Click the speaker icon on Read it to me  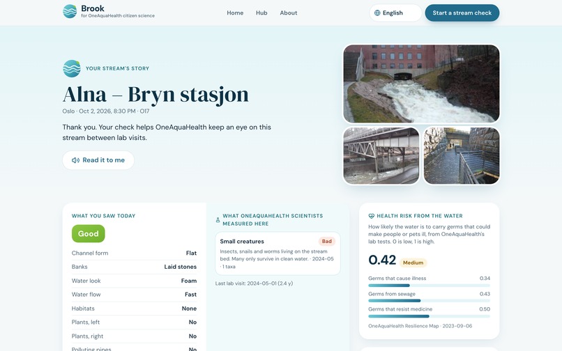(75, 160)
